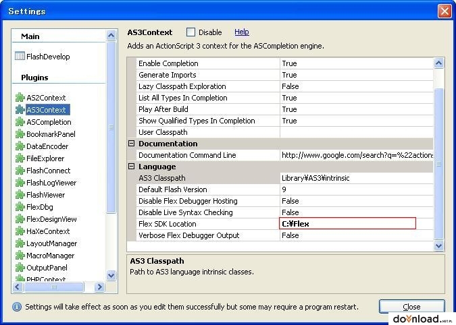Click the BookmarkPanel plugin puzzle icon

20,134
